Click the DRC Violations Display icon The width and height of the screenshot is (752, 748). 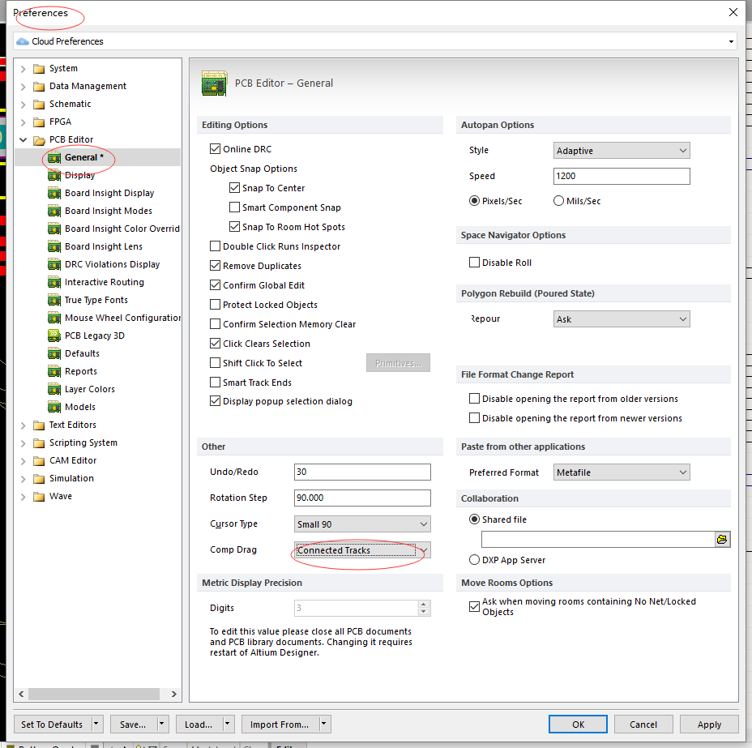54,264
